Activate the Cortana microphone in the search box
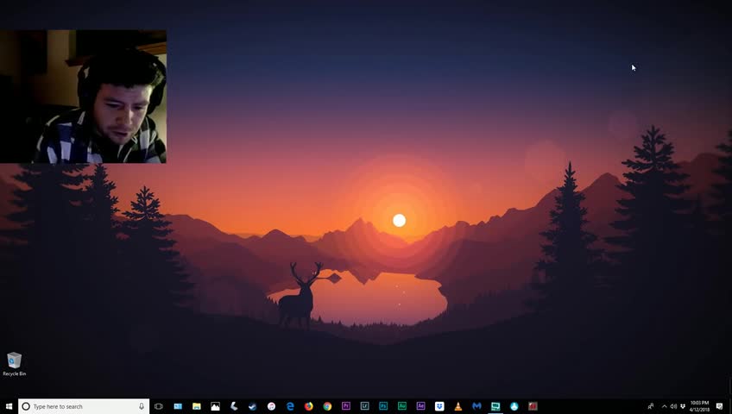Image resolution: width=732 pixels, height=414 pixels. [142, 406]
